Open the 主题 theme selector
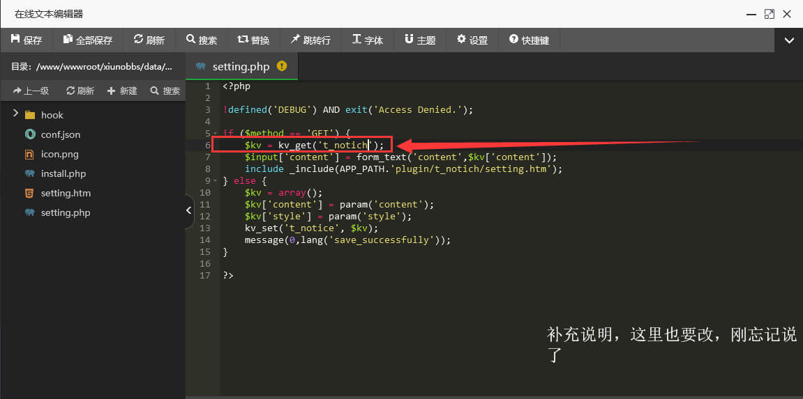 click(x=420, y=40)
